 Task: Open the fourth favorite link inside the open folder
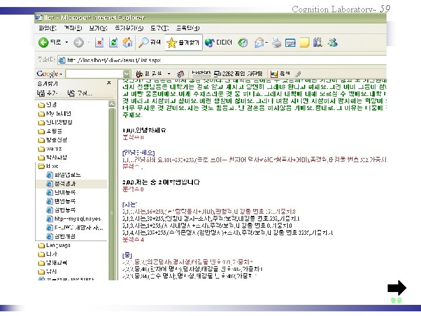coord(61,201)
